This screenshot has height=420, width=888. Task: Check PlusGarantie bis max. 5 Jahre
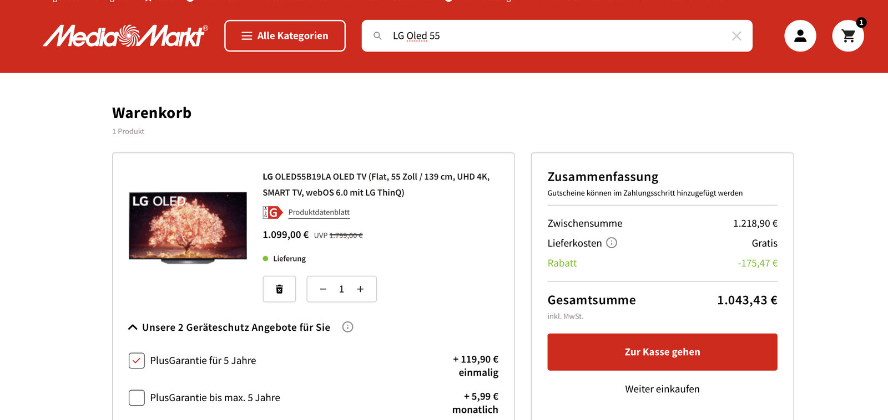(x=137, y=398)
